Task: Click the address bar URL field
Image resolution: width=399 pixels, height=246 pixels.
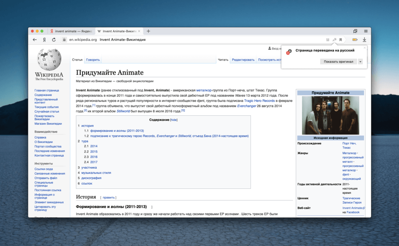Action: click(x=193, y=40)
